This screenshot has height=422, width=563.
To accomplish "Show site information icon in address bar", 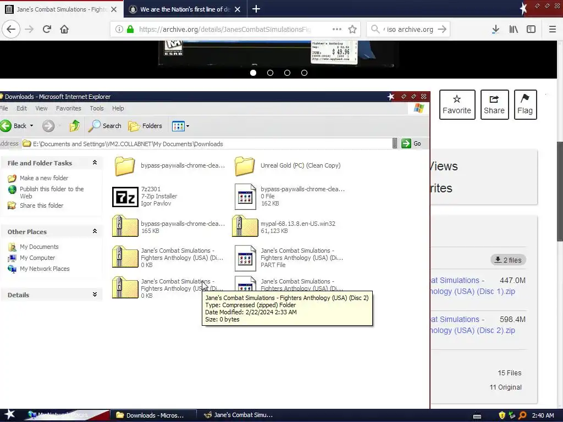I will pyautogui.click(x=119, y=29).
